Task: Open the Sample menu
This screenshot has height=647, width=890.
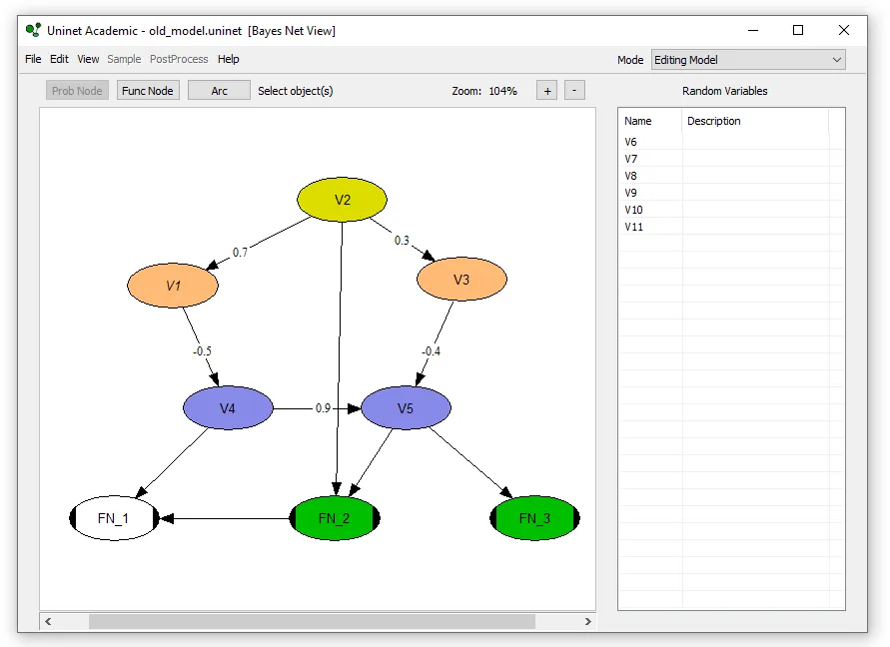Action: (x=124, y=59)
